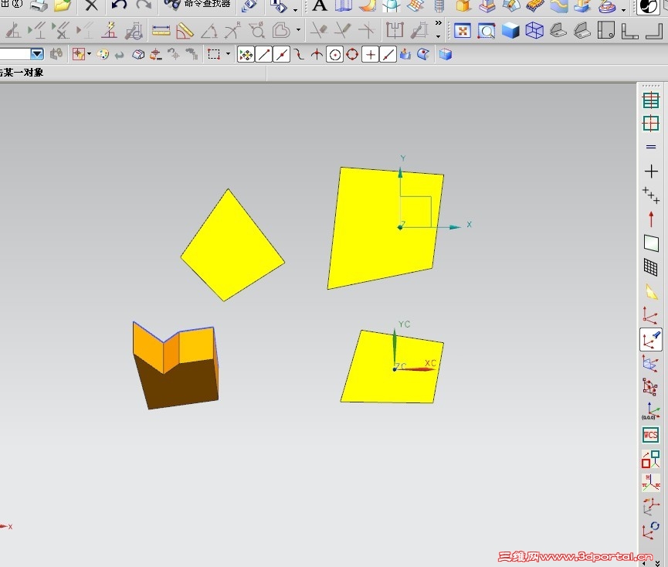This screenshot has height=567, width=668.
Task: Toggle Intersection snap
Action: tap(317, 55)
